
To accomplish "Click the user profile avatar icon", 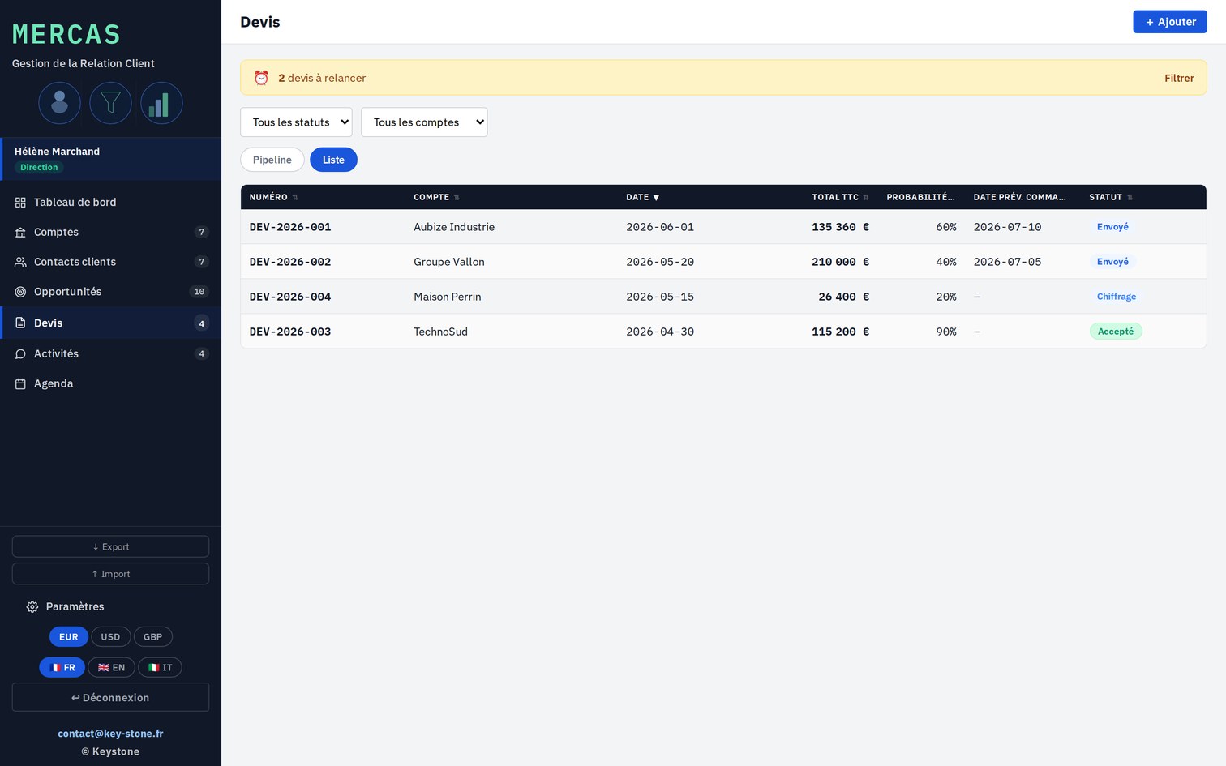I will 59,103.
